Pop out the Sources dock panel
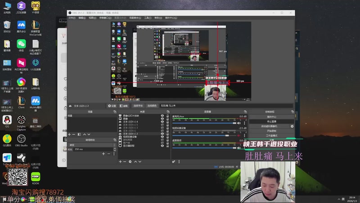Image resolution: width=360 pixels, height=203 pixels. [168, 112]
